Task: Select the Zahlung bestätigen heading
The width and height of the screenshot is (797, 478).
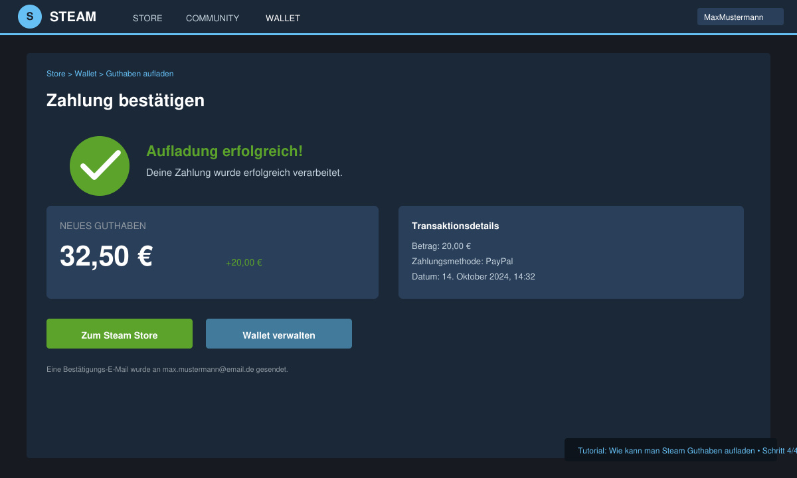Action: tap(126, 101)
